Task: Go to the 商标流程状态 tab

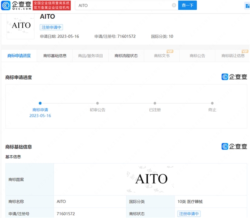Action: [x=126, y=56]
